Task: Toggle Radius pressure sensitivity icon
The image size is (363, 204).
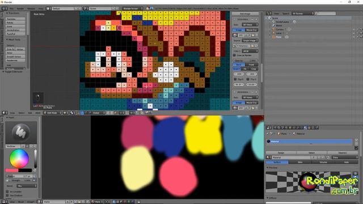Action: [x=35, y=176]
